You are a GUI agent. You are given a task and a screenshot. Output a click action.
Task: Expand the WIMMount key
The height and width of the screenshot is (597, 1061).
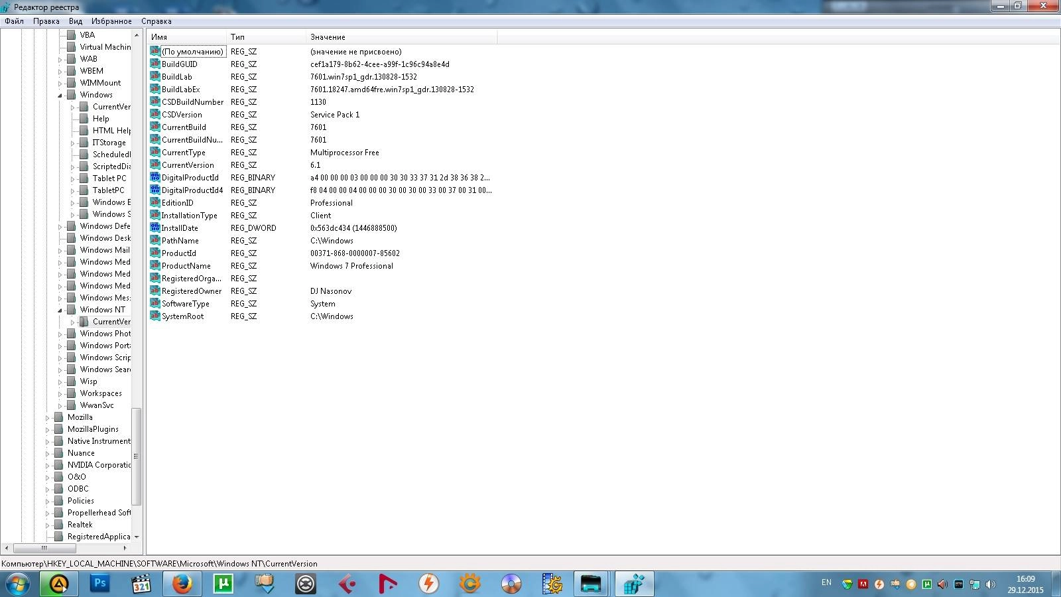[60, 84]
